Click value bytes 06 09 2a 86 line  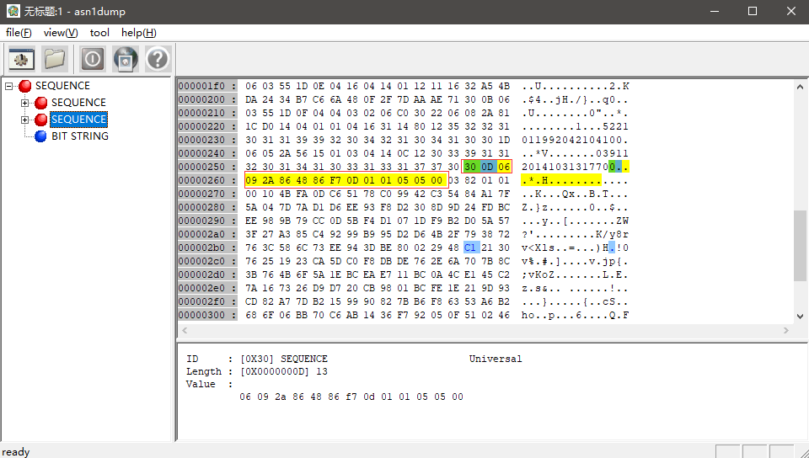(351, 397)
